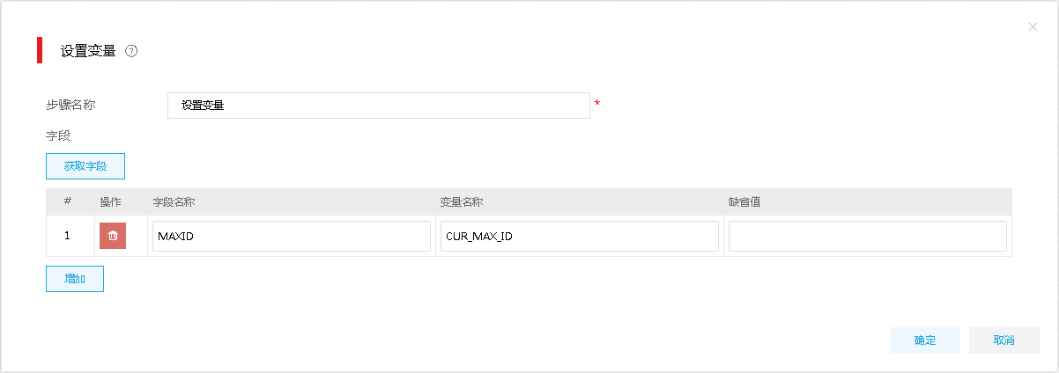Viewport: 1059px width, 373px height.
Task: Click the 操作 column header
Action: tap(110, 201)
